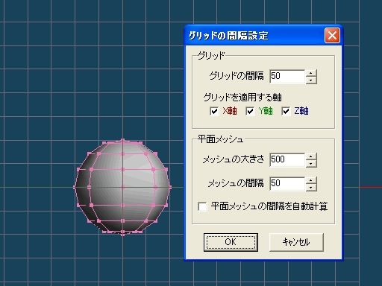Toggle the Z軸 grid axis checkbox
Viewport: 382px width, 286px height.
pyautogui.click(x=286, y=111)
